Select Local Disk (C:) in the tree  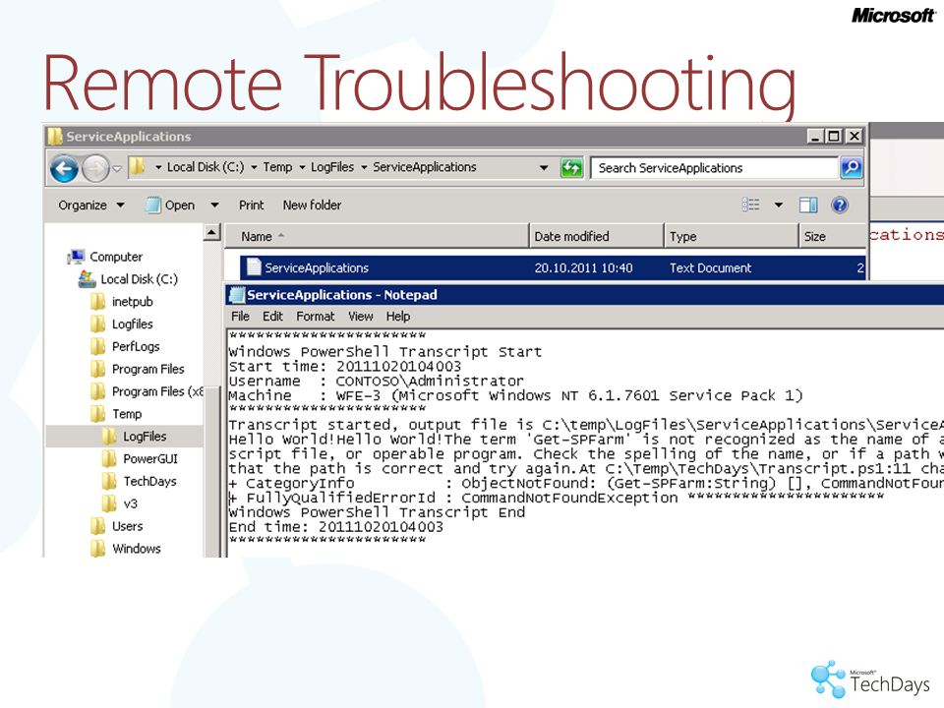(x=128, y=279)
